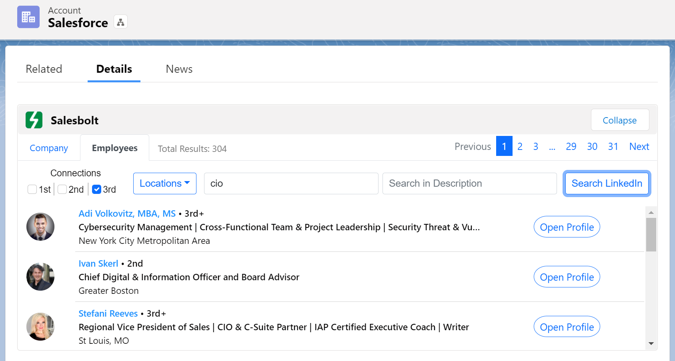675x361 pixels.
Task: Open Stefani Reeves name link
Action: [108, 313]
